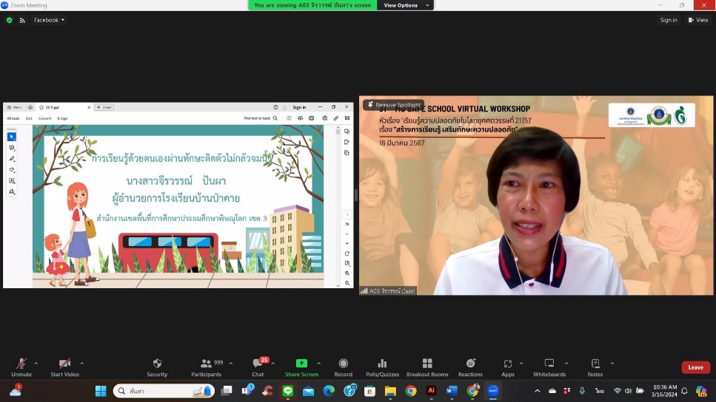
Task: Open Polls/Quizzes
Action: pyautogui.click(x=382, y=367)
